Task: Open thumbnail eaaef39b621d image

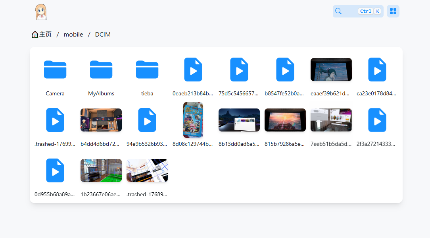Action: coord(331,70)
